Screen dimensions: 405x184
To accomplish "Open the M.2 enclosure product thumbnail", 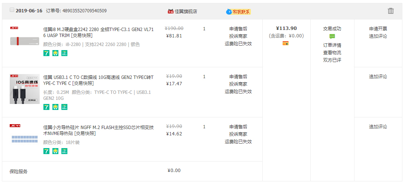I will click(x=25, y=37).
